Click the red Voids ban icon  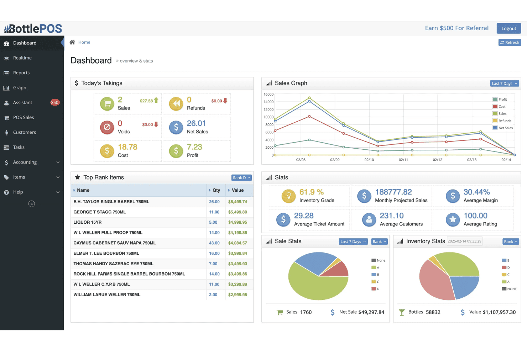click(107, 127)
